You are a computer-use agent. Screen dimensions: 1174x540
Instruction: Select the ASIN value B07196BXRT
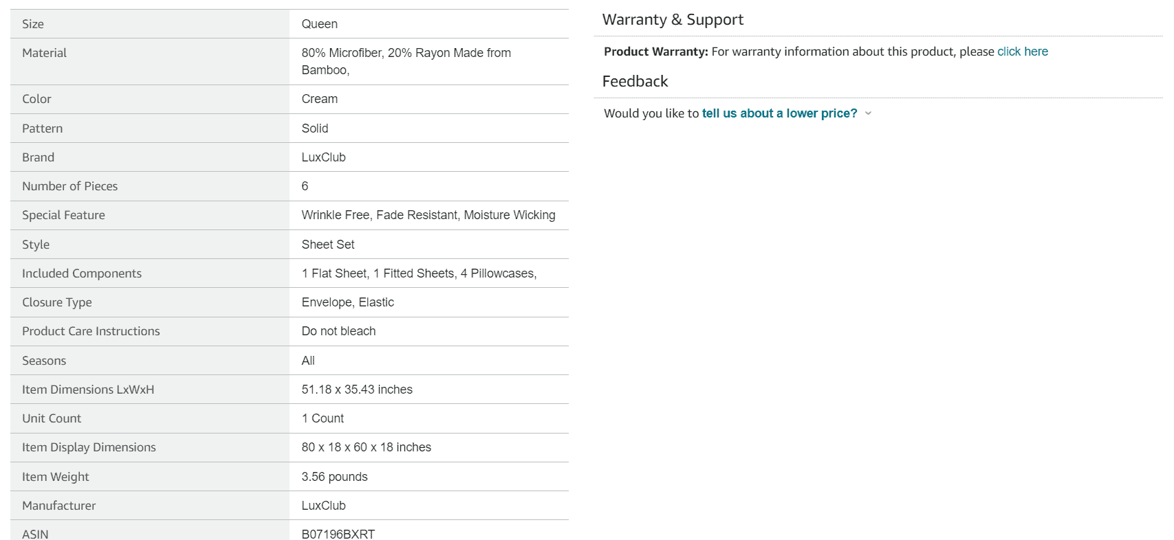pyautogui.click(x=338, y=534)
